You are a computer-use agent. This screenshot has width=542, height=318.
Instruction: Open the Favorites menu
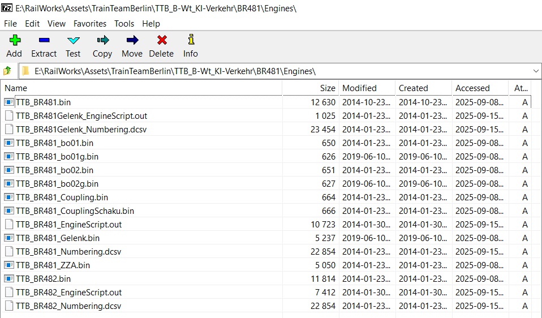pos(90,24)
